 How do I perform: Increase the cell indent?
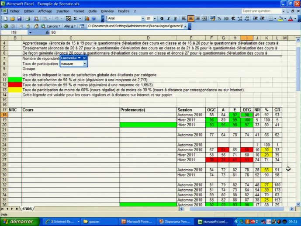[262, 19]
